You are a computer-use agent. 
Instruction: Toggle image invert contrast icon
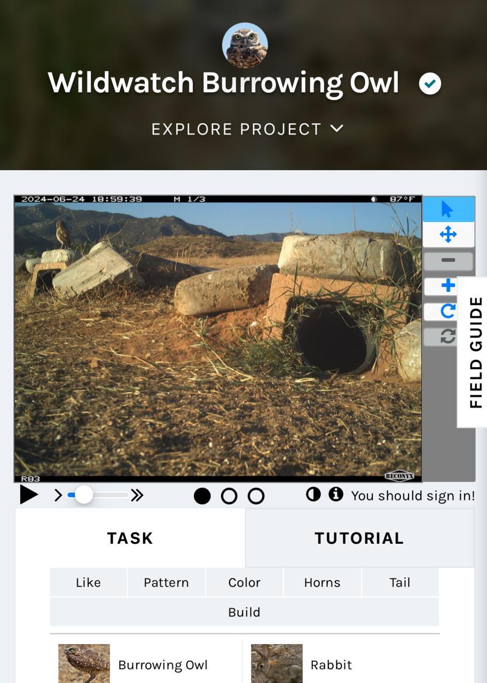pyautogui.click(x=313, y=495)
